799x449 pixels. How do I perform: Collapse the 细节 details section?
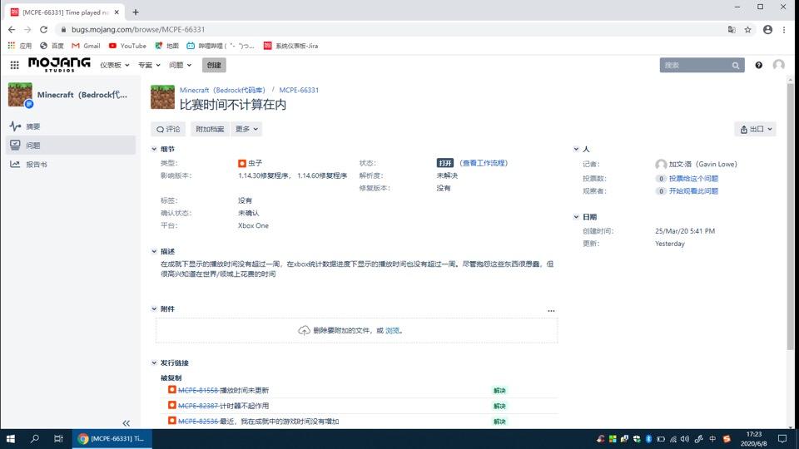pos(154,149)
